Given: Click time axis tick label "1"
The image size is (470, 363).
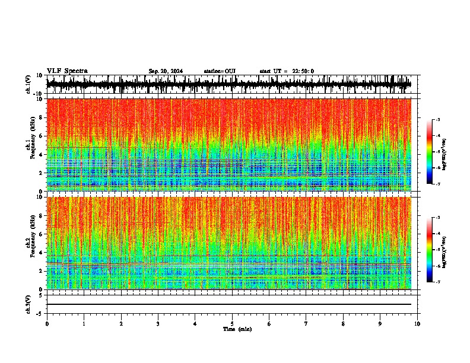Looking at the screenshot, I should 84,324.
